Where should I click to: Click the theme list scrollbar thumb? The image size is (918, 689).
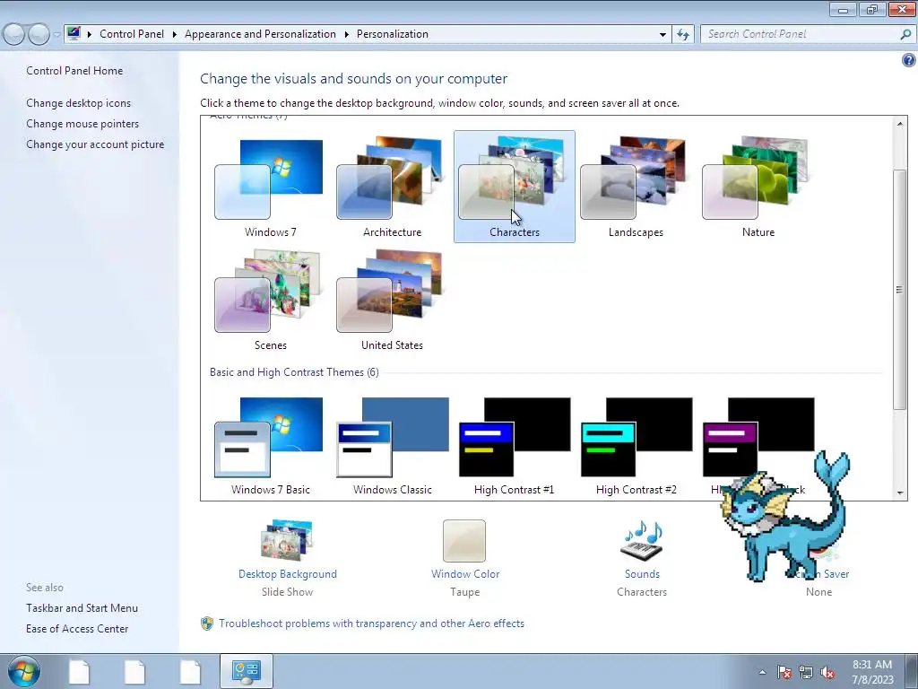(x=900, y=290)
